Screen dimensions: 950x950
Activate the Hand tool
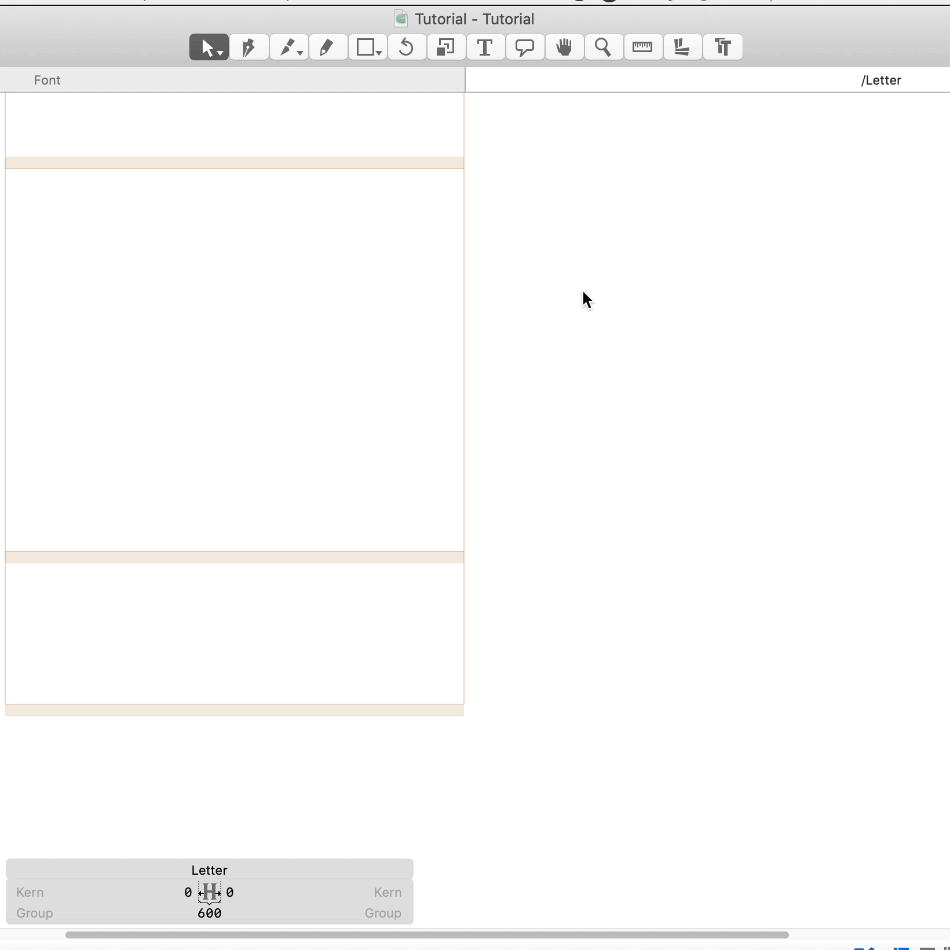[x=564, y=47]
